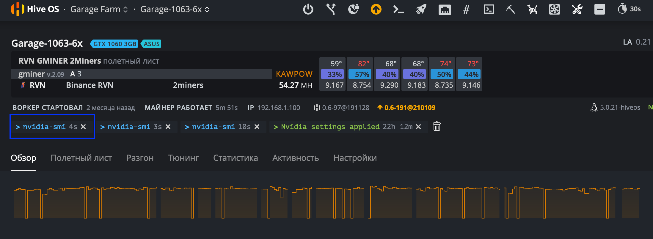Delete all command results with trash icon
653x239 pixels.
(437, 126)
